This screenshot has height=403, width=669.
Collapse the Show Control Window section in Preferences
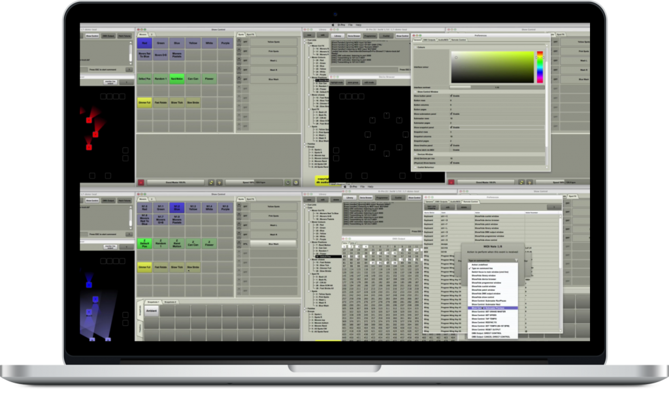[415, 91]
